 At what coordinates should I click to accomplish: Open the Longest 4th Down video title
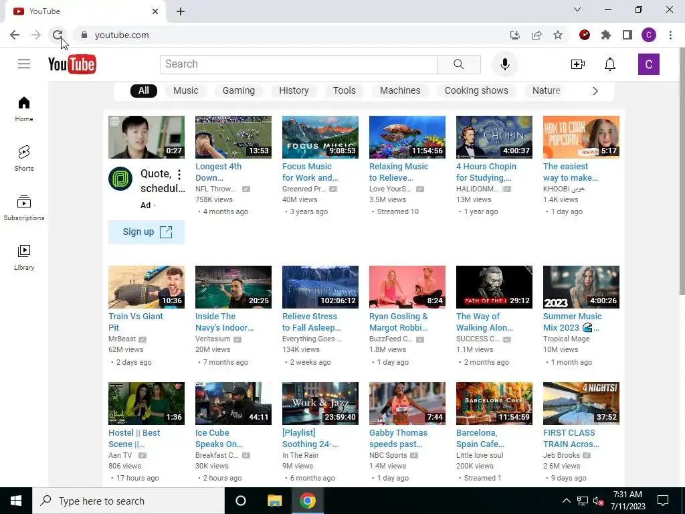pos(219,172)
